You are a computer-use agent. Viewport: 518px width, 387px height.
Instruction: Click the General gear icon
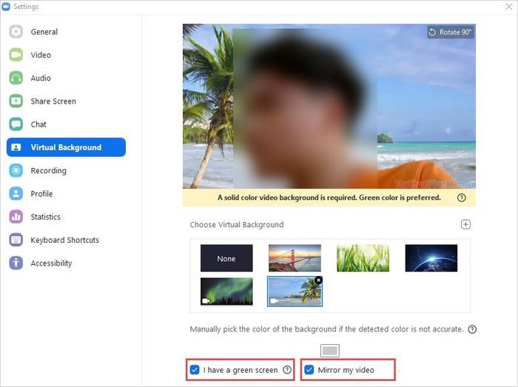click(x=16, y=32)
